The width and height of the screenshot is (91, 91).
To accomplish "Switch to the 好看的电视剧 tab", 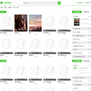I will coord(86,61).
